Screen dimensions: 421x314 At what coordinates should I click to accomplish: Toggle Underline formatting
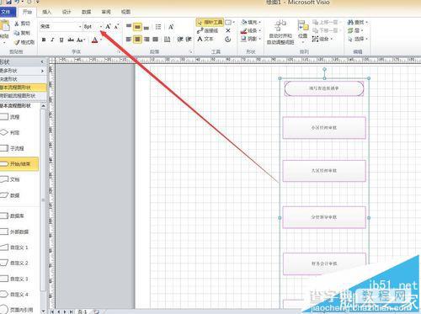tap(61, 40)
